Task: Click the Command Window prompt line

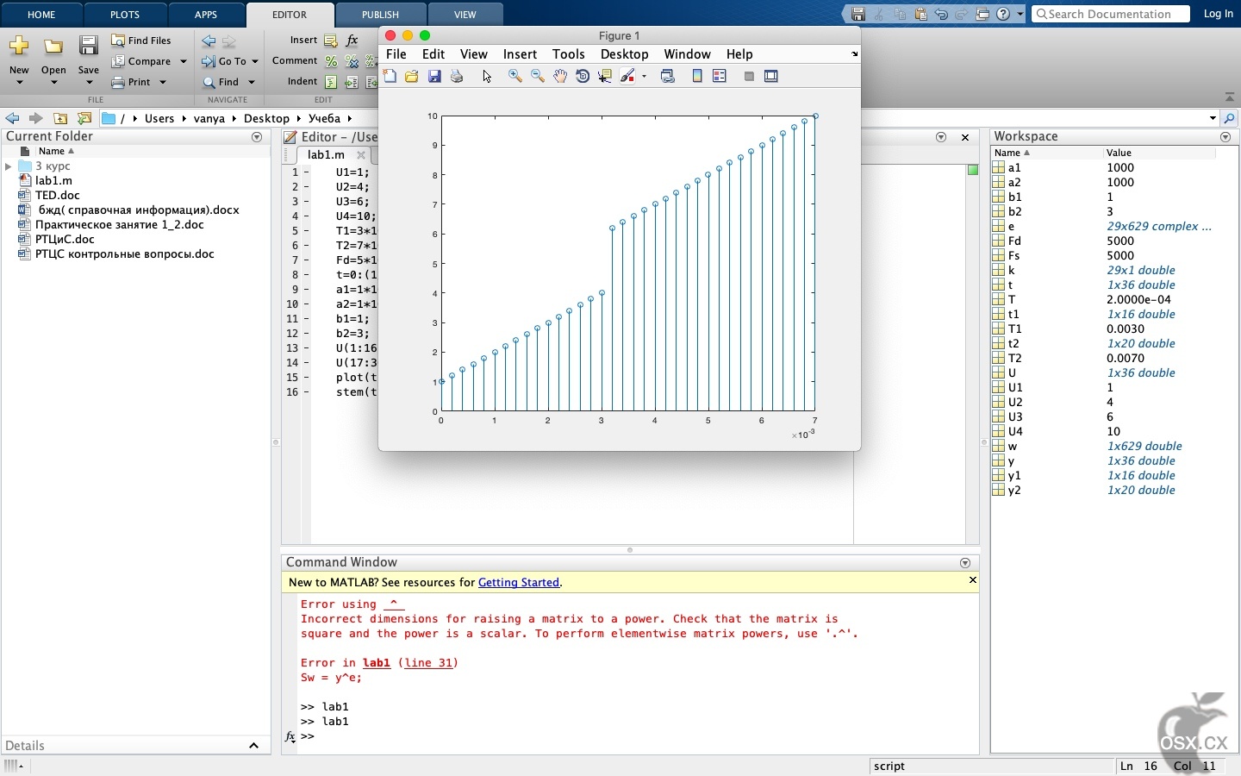Action: [638, 736]
